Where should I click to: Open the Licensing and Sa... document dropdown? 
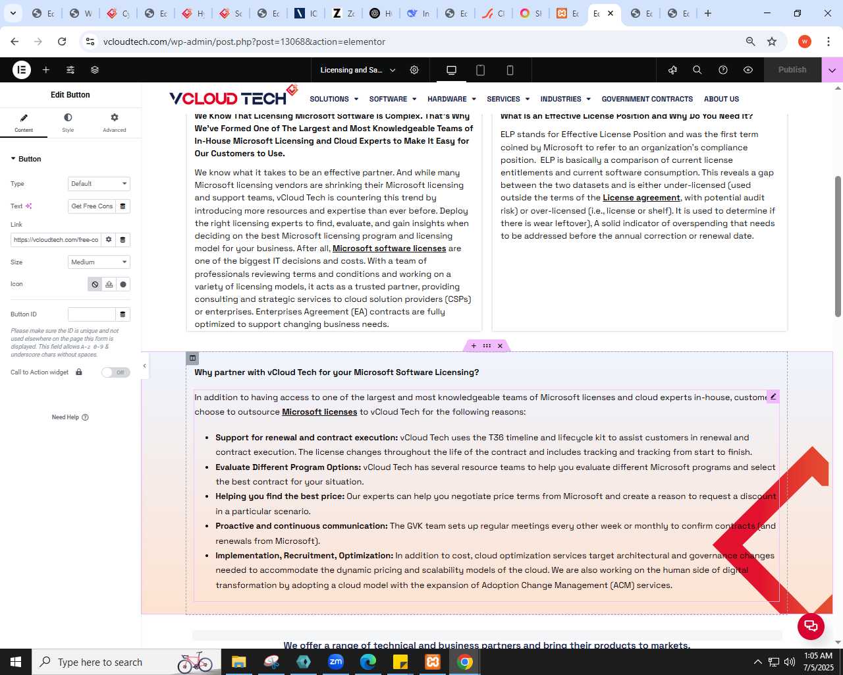(x=358, y=70)
